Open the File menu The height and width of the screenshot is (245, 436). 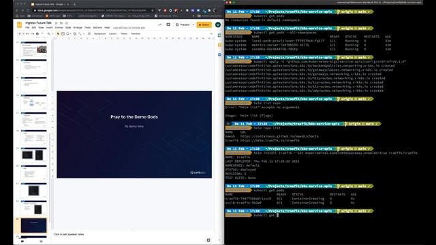(27, 28)
